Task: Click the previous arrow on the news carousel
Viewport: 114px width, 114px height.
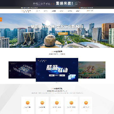Action: coord(10,71)
